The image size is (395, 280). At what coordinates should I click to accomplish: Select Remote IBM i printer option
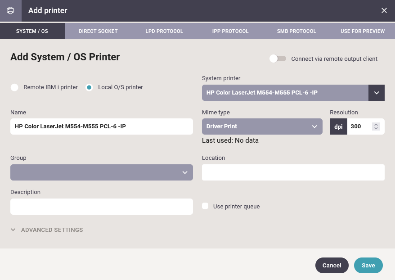point(15,87)
